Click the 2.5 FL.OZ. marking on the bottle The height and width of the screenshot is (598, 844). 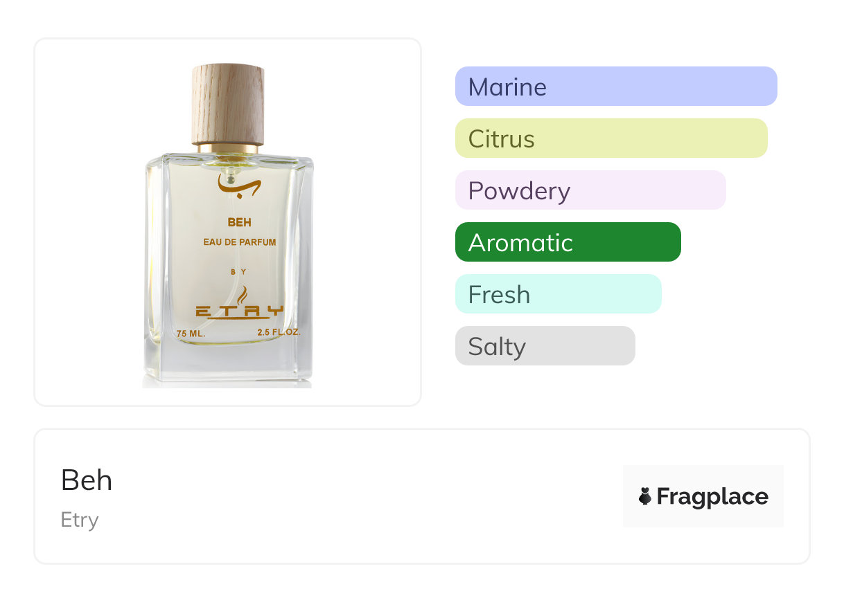pyautogui.click(x=279, y=333)
